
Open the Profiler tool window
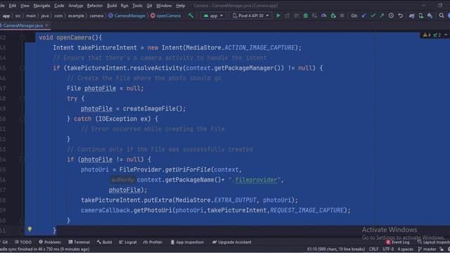pos(153,242)
